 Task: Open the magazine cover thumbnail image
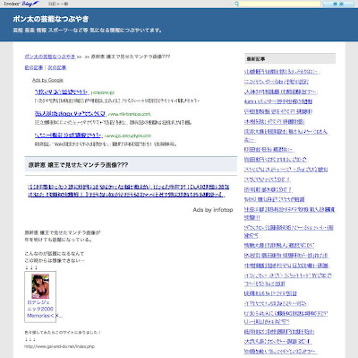click(x=40, y=286)
